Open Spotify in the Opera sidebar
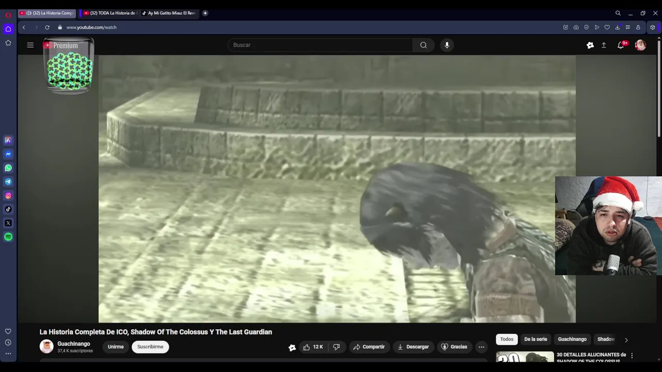662x372 pixels. click(x=8, y=237)
